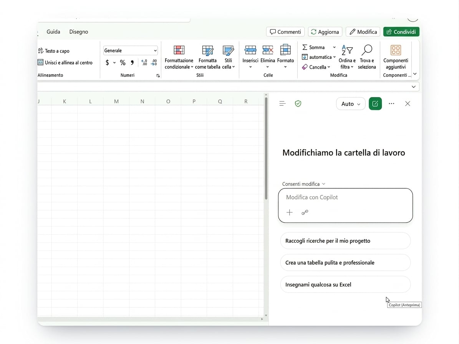The width and height of the screenshot is (459, 344).
Task: Apply the currency dollar format
Action: (x=108, y=62)
